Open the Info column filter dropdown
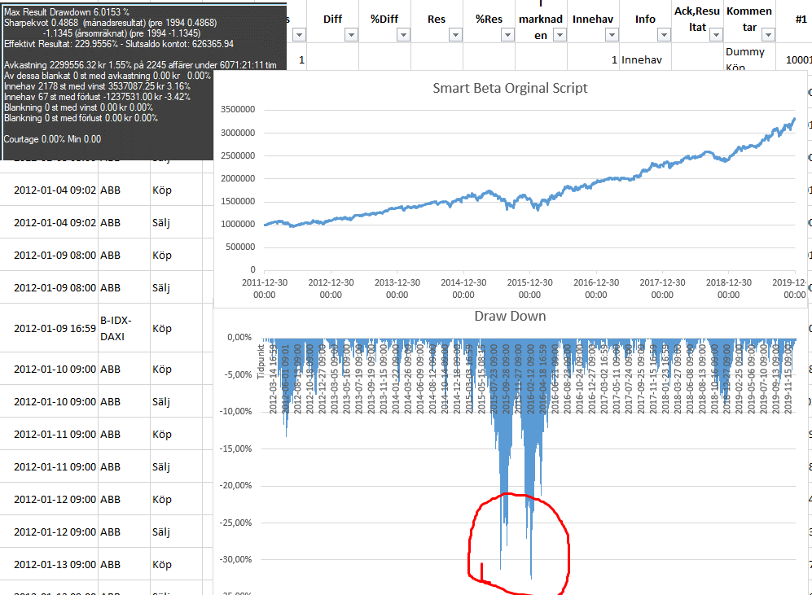Image resolution: width=812 pixels, height=595 pixels. coord(664,34)
